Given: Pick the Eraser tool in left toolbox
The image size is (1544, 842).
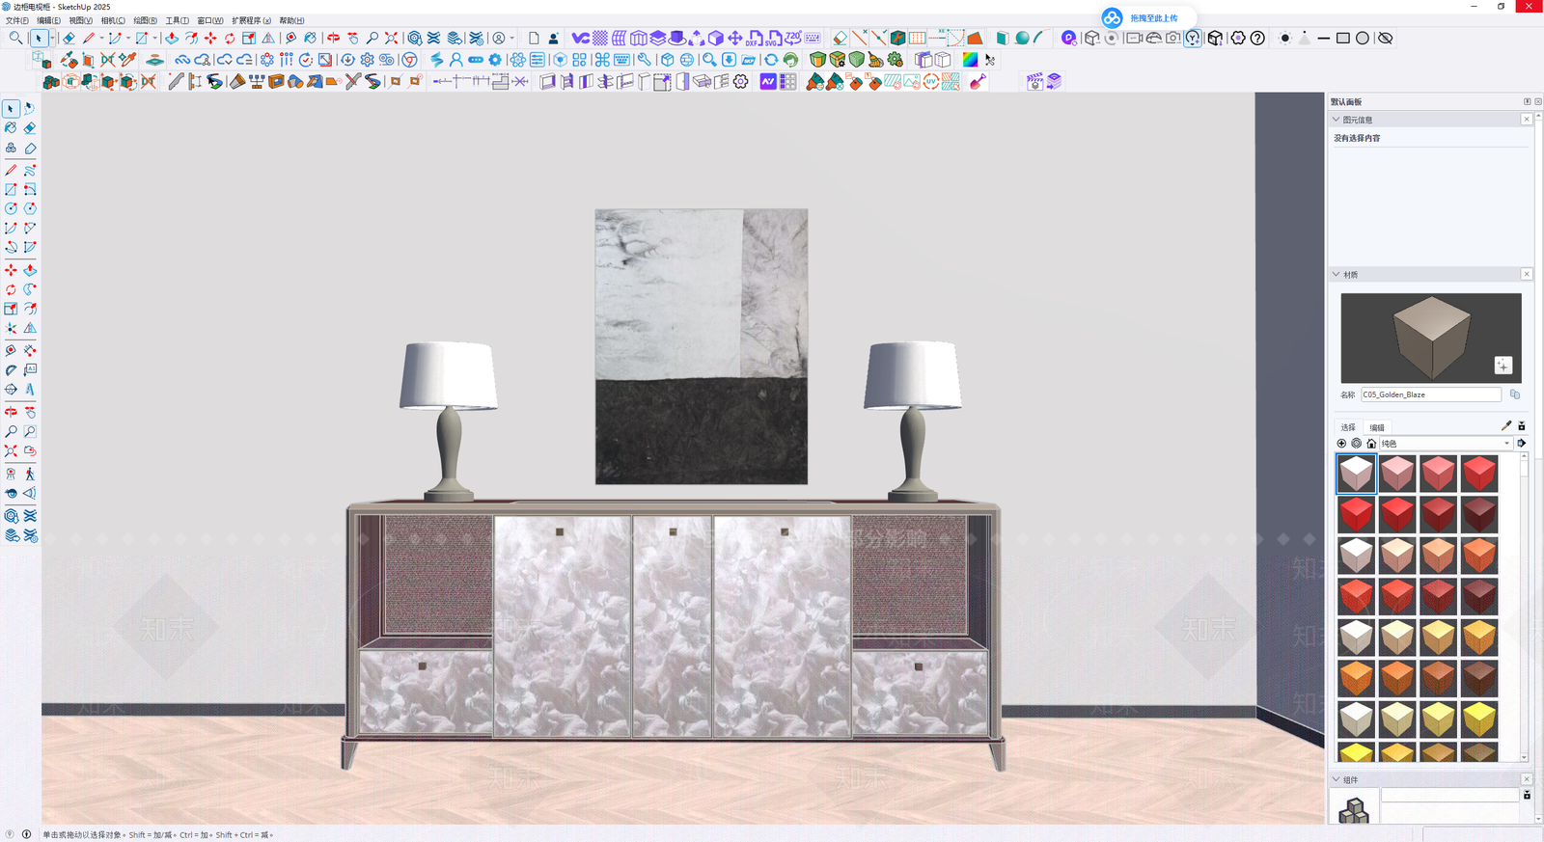Looking at the screenshot, I should pyautogui.click(x=30, y=128).
